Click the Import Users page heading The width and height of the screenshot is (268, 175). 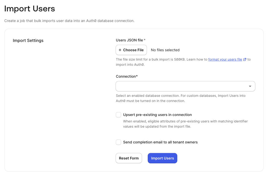pyautogui.click(x=30, y=9)
